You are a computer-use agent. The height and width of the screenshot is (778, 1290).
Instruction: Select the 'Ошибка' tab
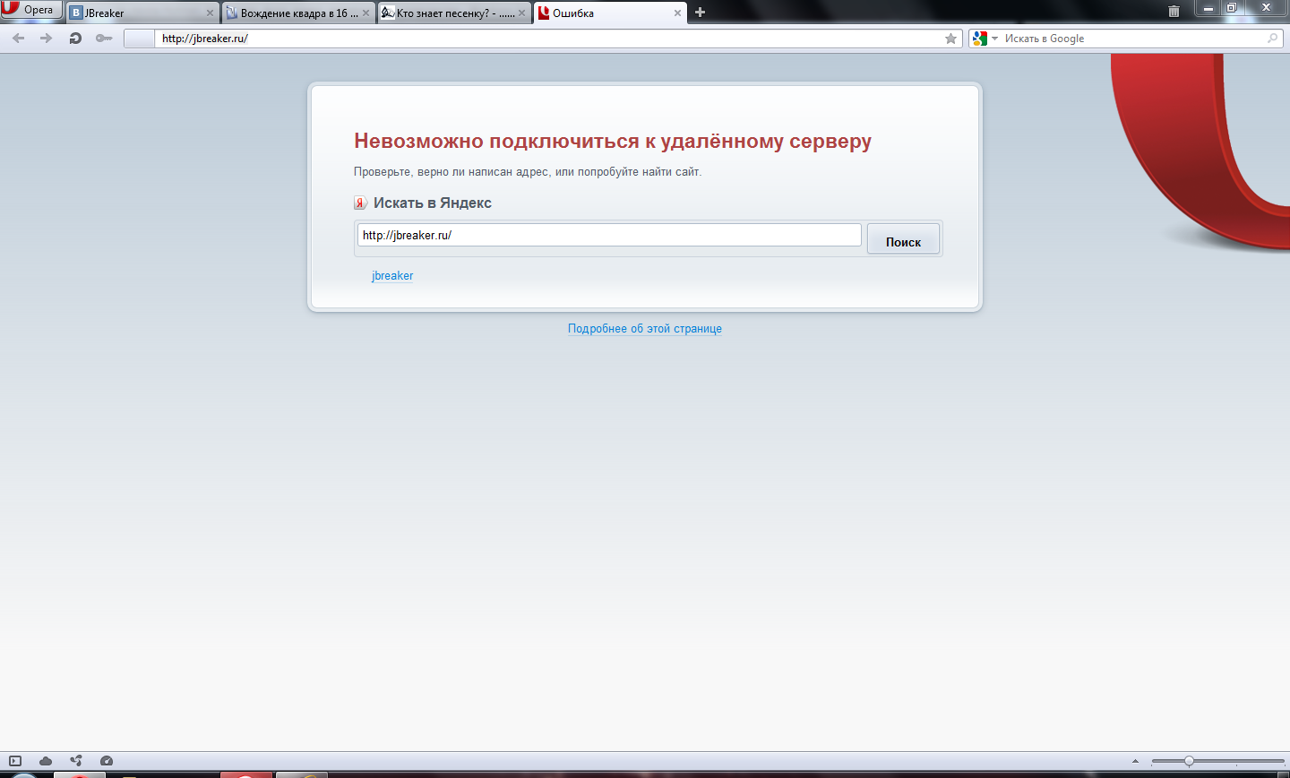(610, 13)
